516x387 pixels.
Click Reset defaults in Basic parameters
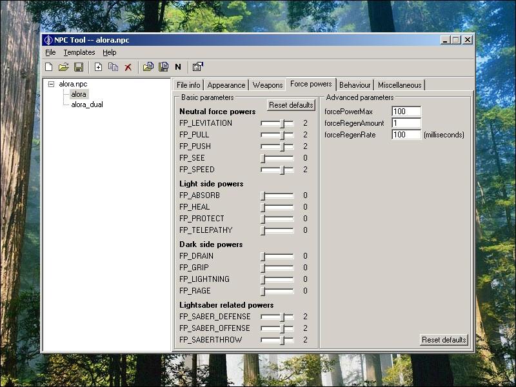pos(291,105)
